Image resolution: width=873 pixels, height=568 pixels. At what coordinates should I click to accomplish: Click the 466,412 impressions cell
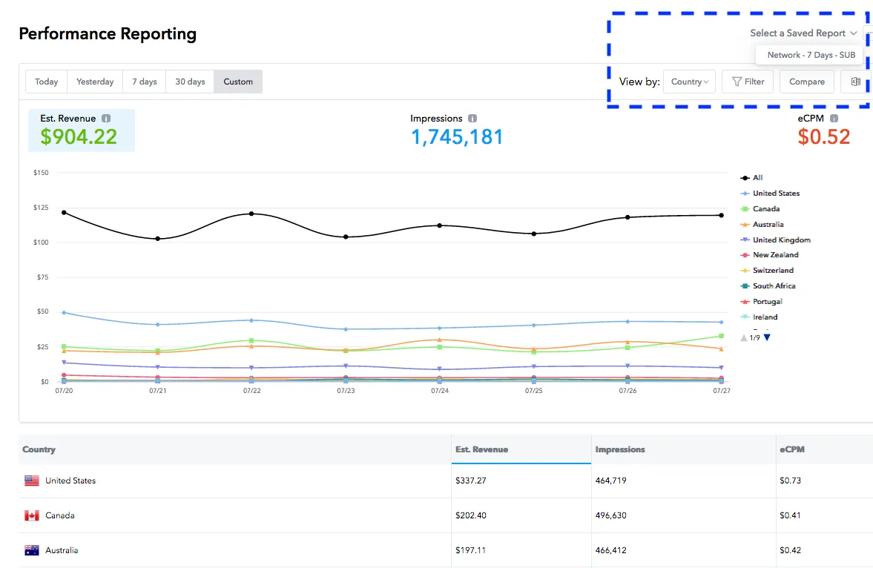point(610,550)
